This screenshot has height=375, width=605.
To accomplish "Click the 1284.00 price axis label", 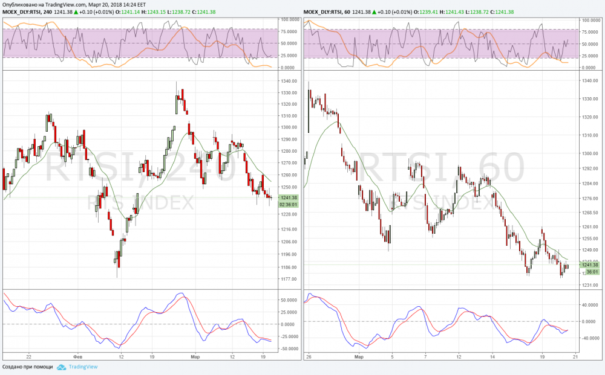I will click(x=590, y=184).
